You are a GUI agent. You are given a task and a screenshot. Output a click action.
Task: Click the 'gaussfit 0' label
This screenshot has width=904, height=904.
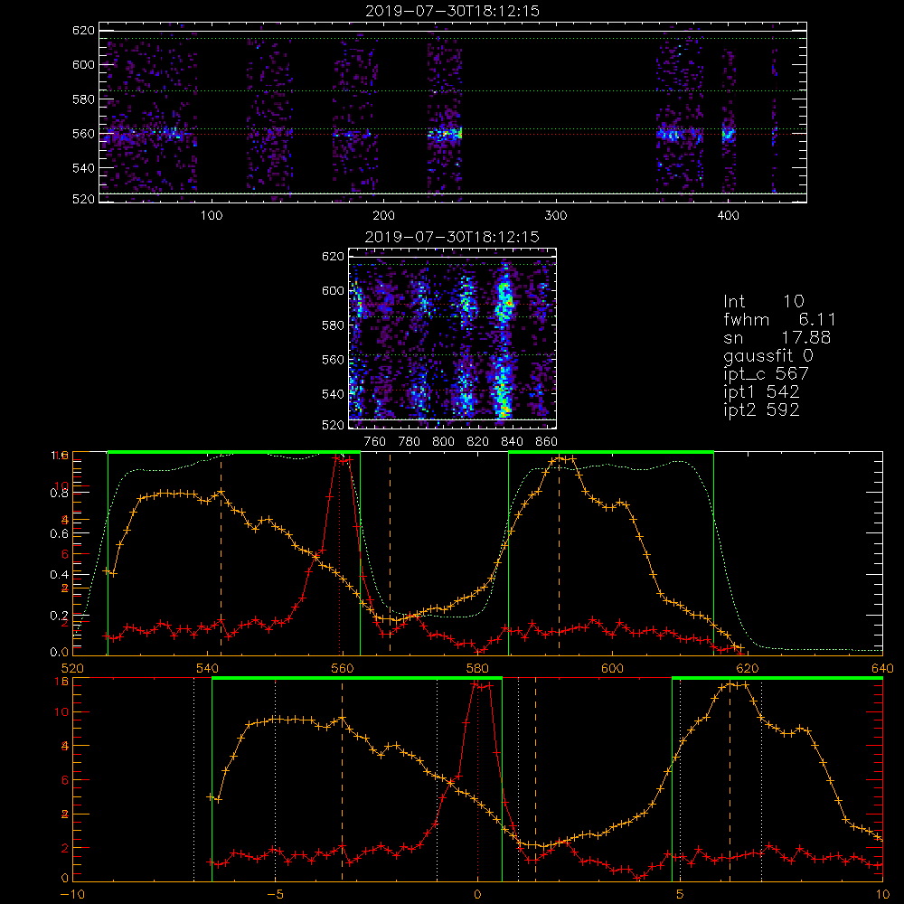click(x=768, y=355)
